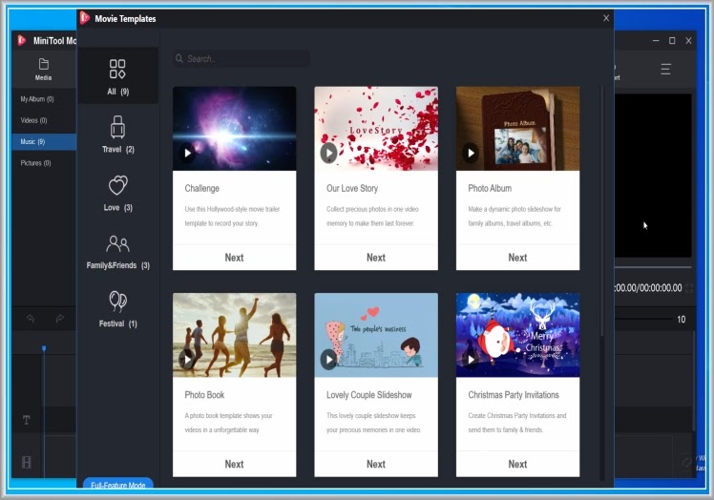
Task: Click the preview timecode 00:00:00.00
Action: coord(647,288)
